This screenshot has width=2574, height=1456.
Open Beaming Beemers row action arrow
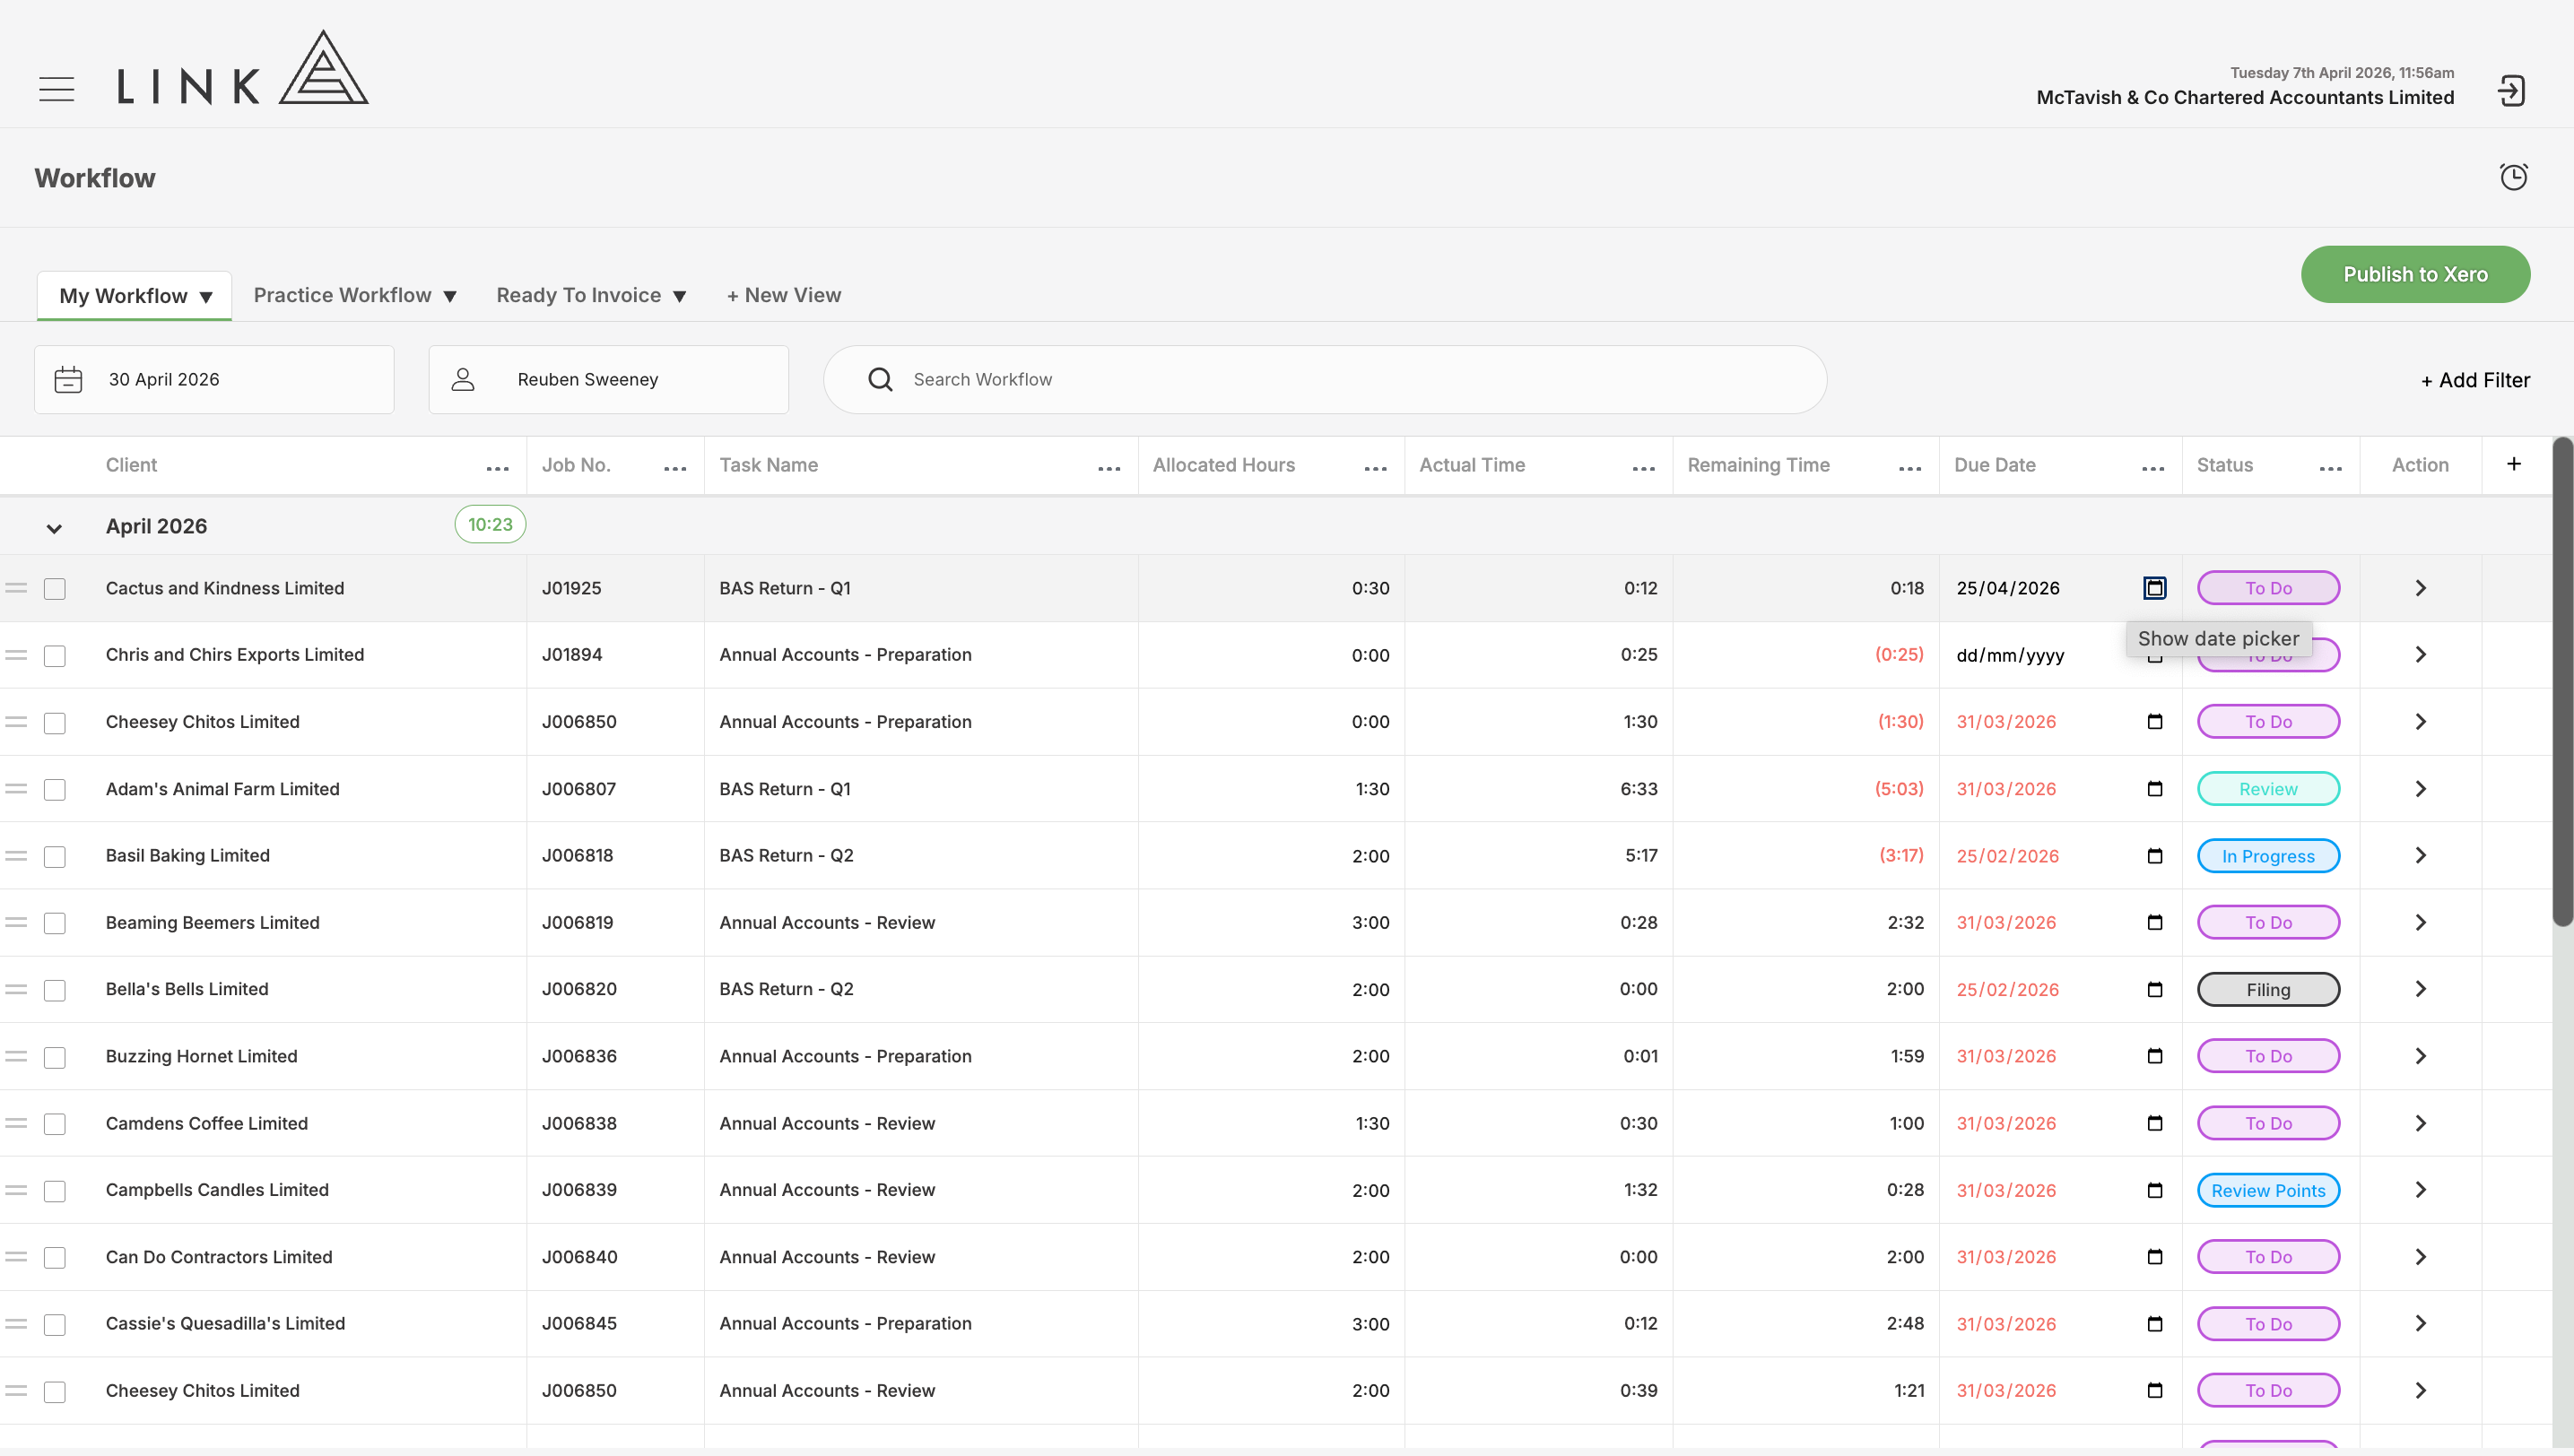[x=2421, y=923]
